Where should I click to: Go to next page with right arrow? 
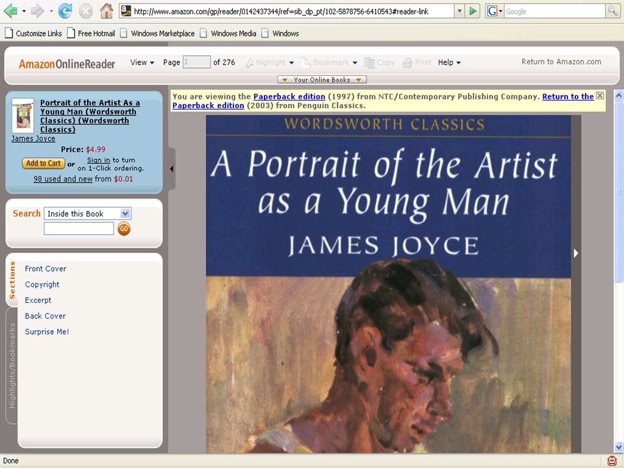(x=575, y=253)
